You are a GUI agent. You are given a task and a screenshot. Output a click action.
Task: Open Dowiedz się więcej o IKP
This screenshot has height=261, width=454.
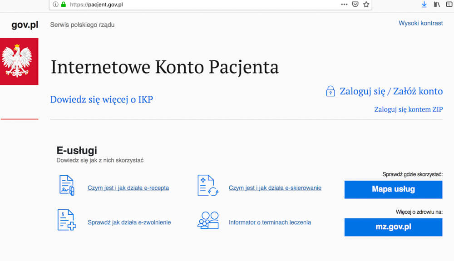click(102, 99)
